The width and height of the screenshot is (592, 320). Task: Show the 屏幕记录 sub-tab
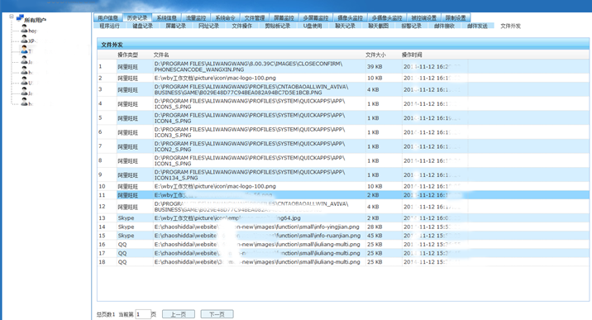[x=175, y=26]
